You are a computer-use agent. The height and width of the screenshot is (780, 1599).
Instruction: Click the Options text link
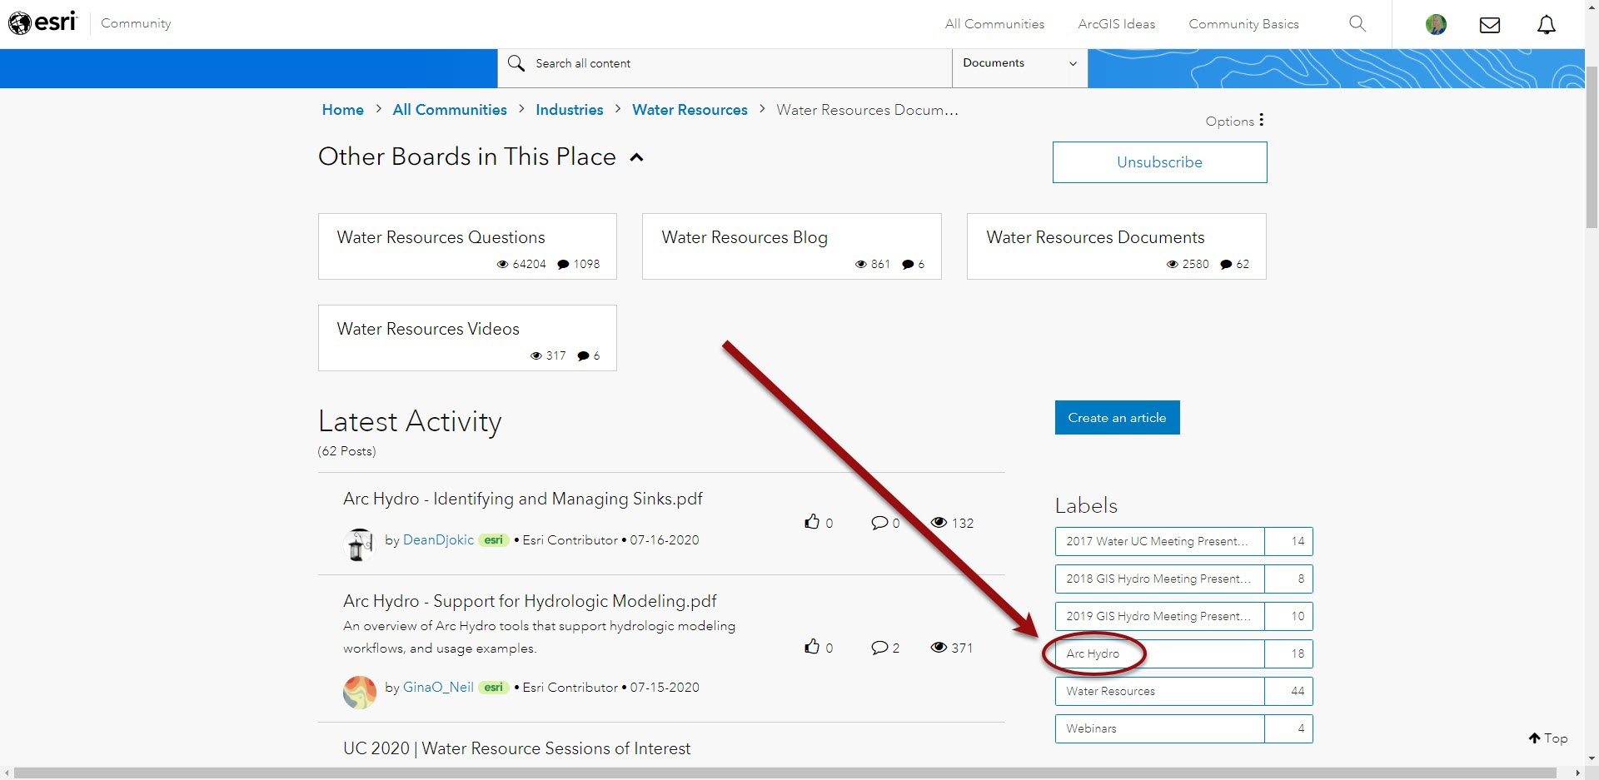(1229, 122)
